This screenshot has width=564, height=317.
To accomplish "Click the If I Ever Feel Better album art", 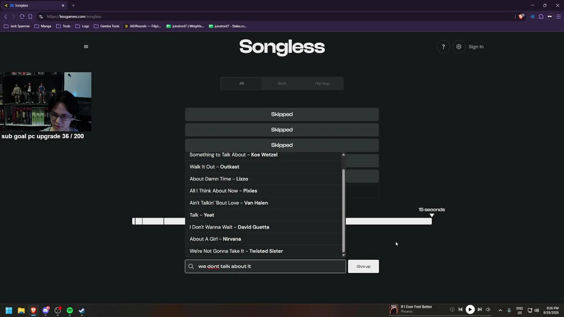I will pos(393,309).
